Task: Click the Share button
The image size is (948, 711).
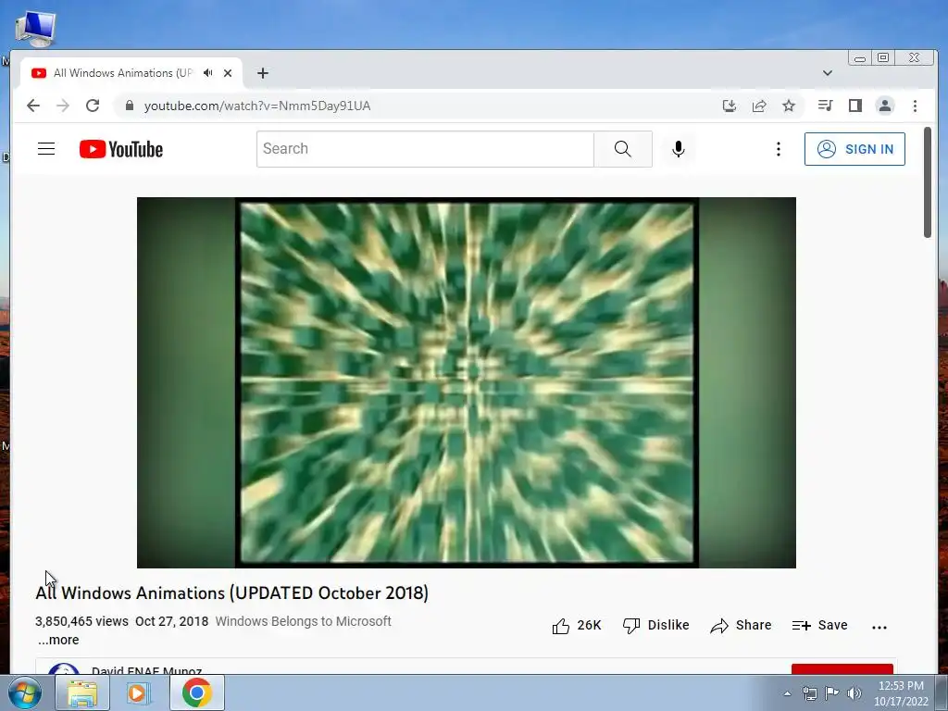Action: [742, 626]
